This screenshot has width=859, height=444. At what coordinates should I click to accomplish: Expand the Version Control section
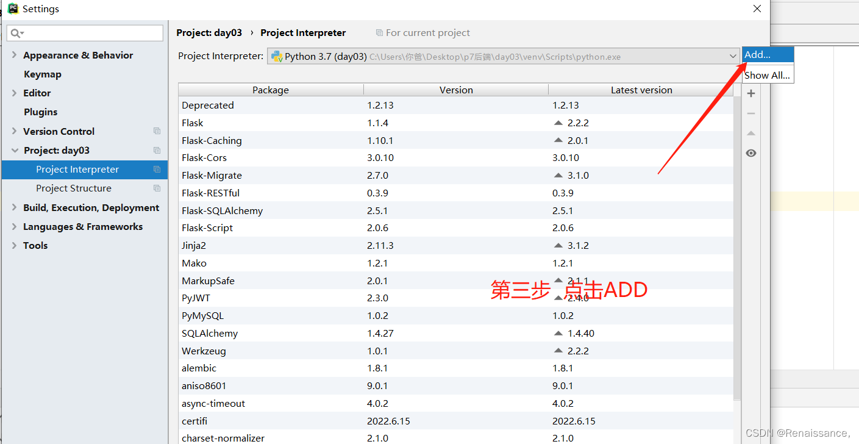14,131
